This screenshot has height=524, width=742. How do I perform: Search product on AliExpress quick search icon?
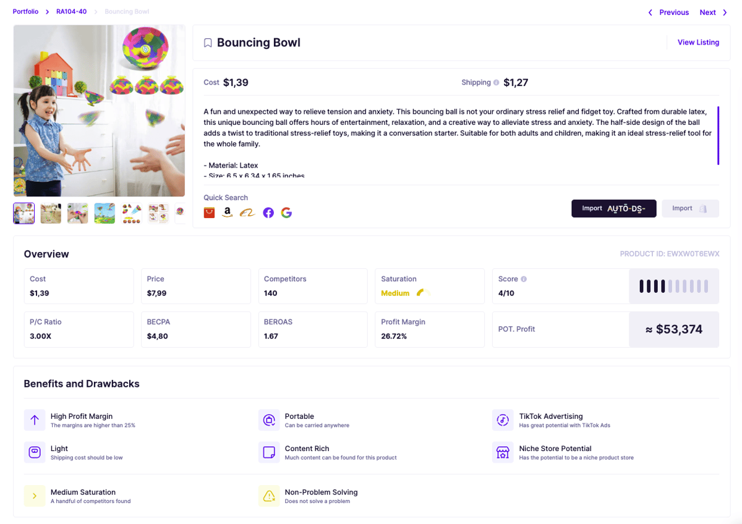click(x=210, y=213)
